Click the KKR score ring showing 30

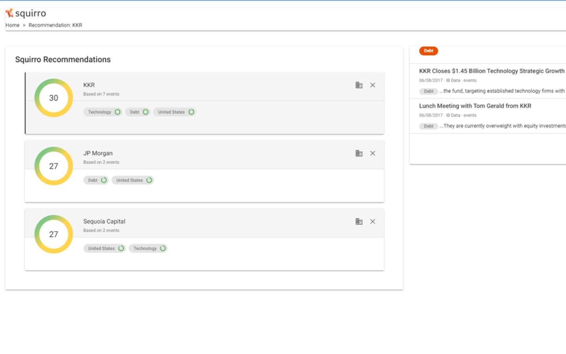click(x=53, y=98)
